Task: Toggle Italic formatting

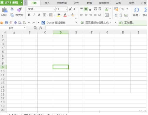Action: click(34, 15)
